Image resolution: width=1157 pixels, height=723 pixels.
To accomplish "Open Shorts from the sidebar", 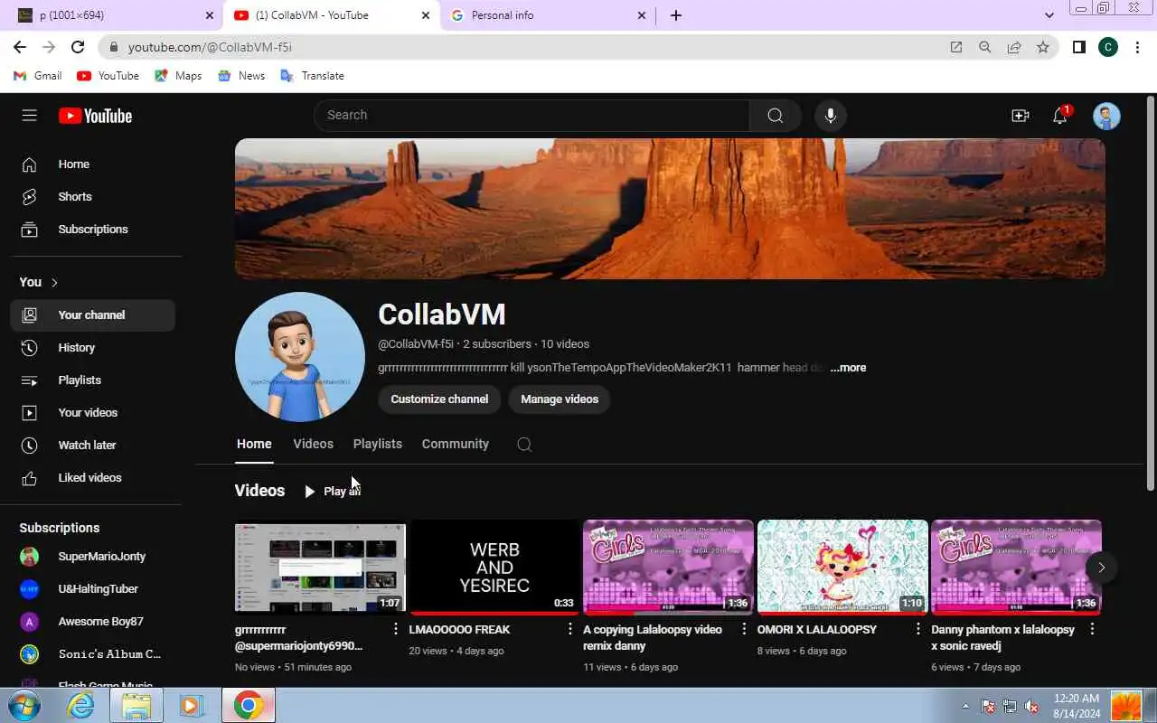I will 92,197.
